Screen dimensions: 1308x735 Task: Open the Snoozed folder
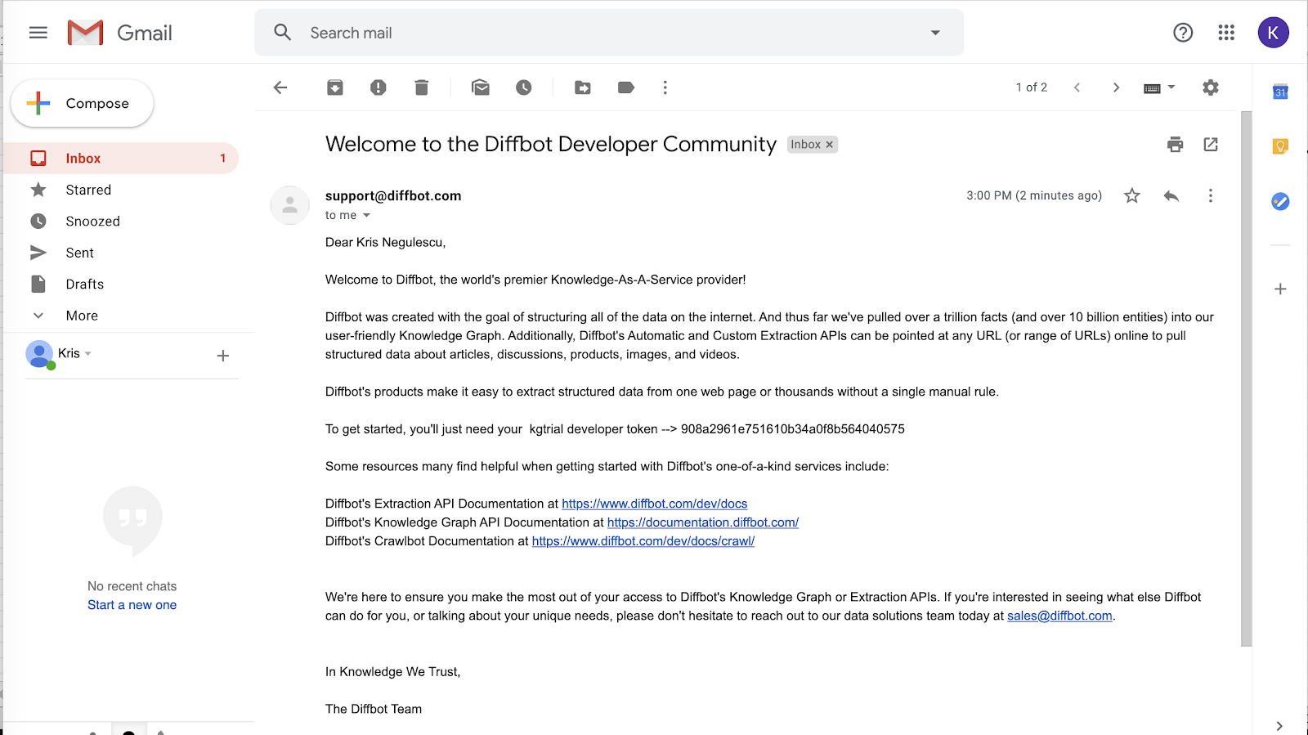121,222
